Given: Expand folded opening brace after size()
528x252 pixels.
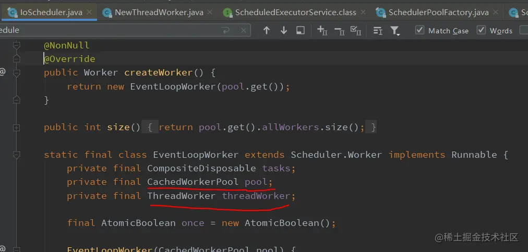Looking at the screenshot, I should click(x=150, y=128).
